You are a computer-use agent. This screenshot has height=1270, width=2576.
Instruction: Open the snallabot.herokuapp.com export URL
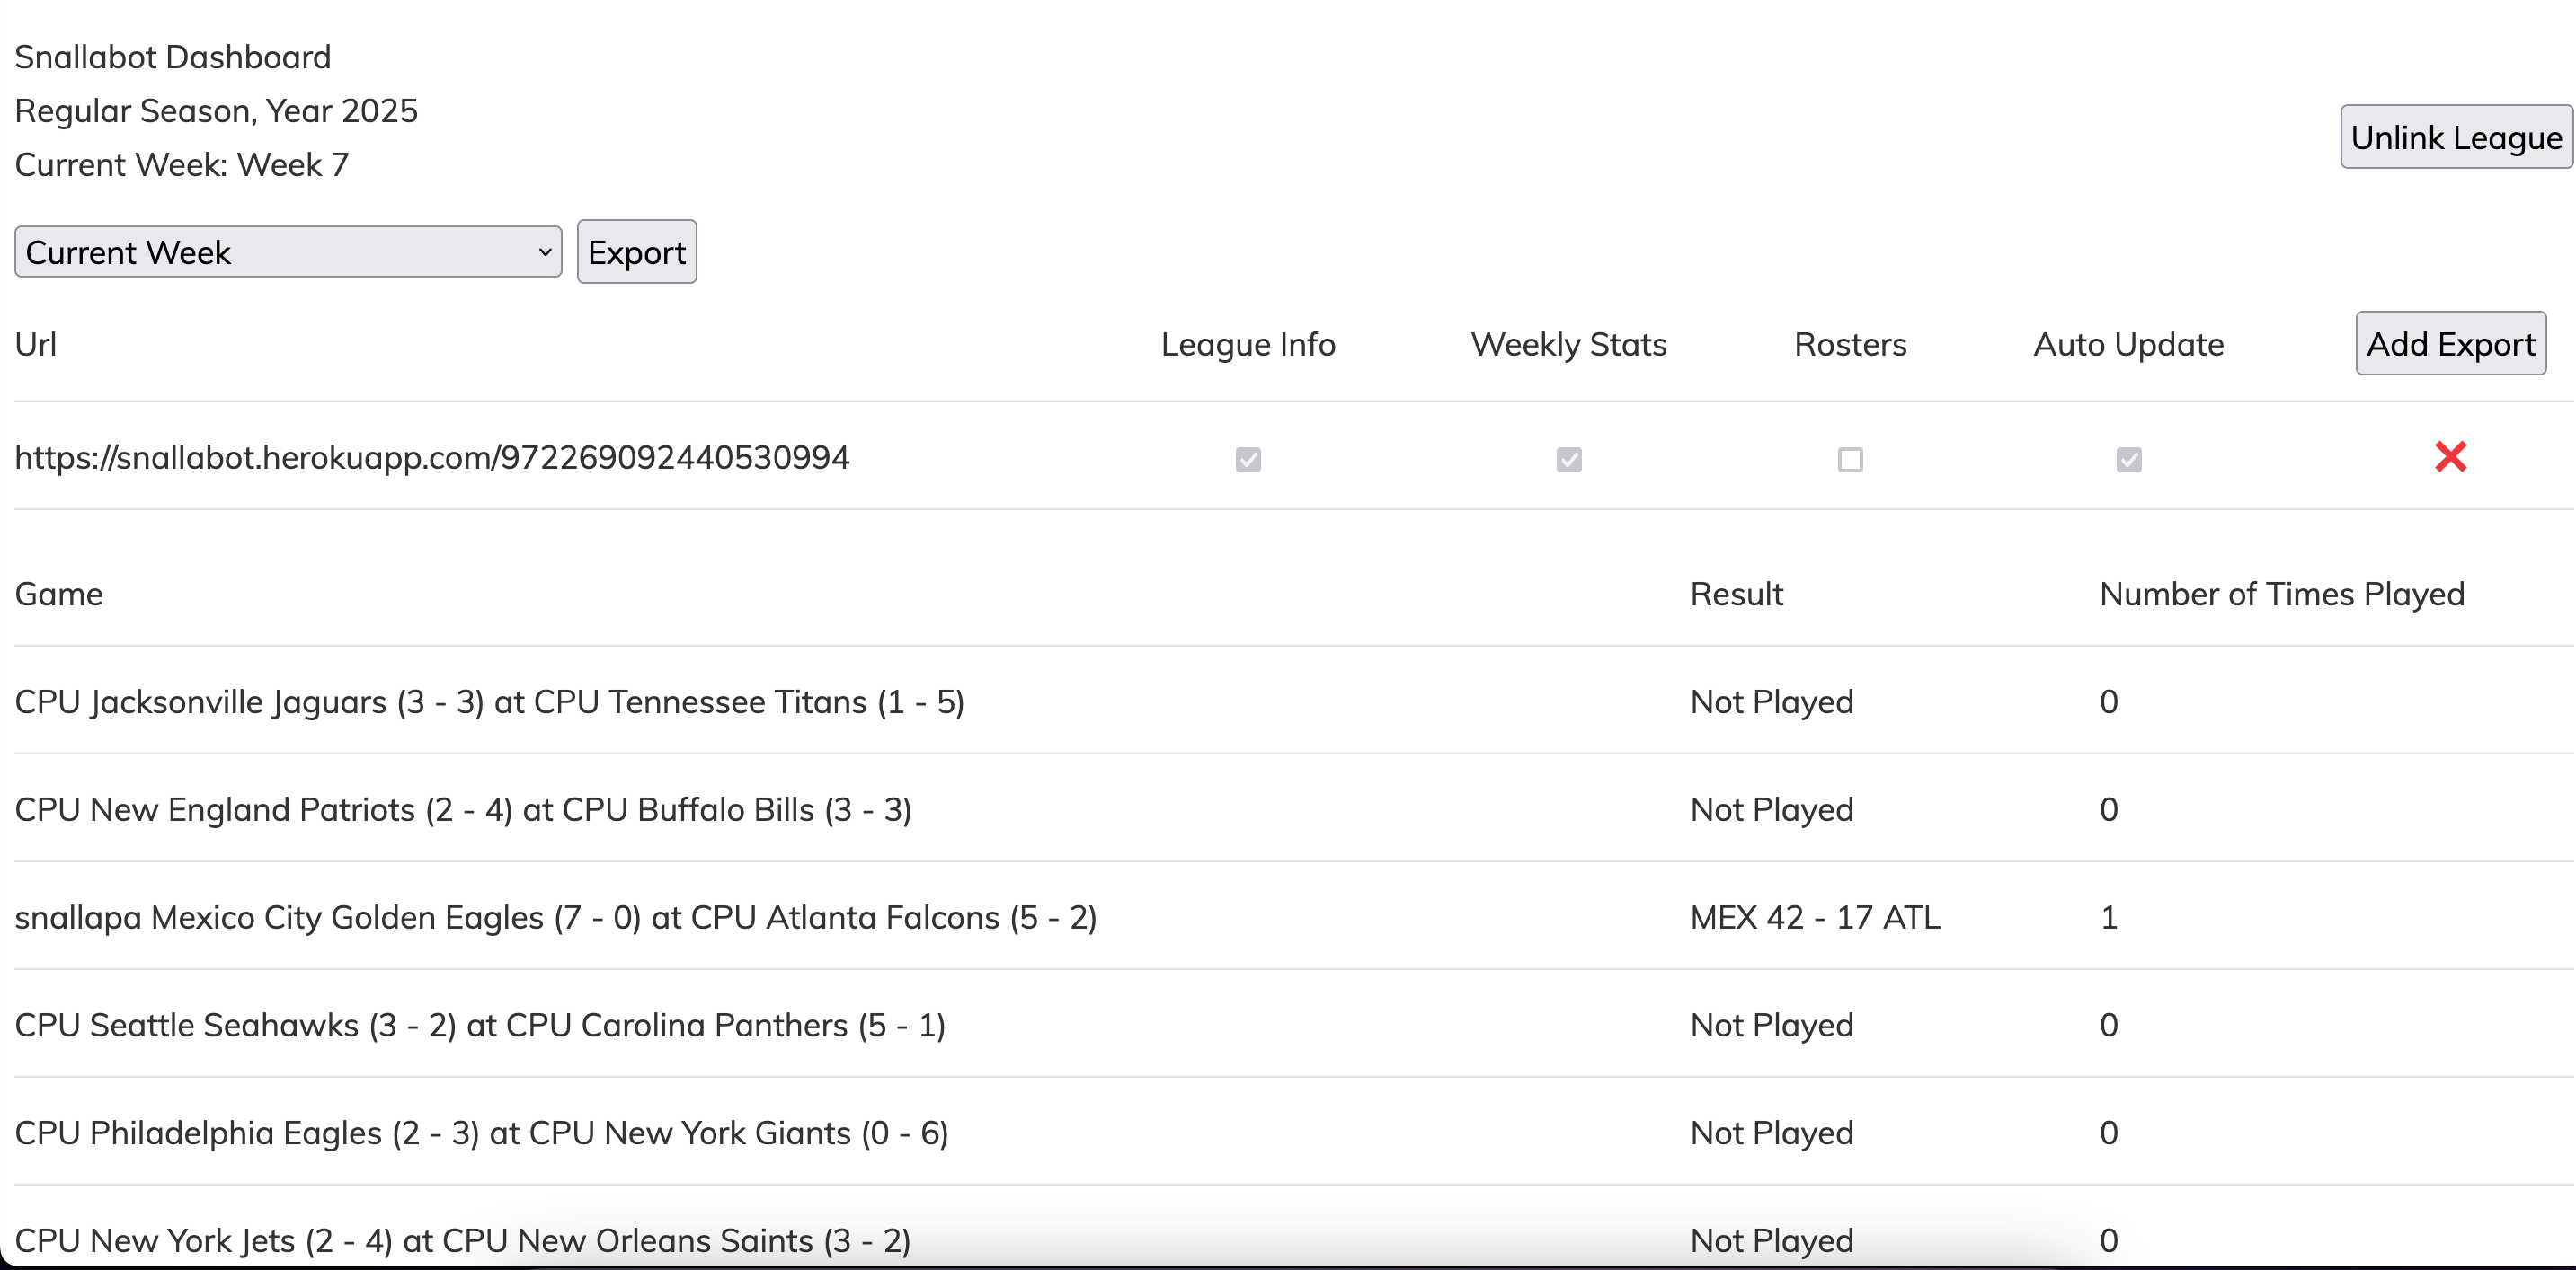pyautogui.click(x=432, y=456)
